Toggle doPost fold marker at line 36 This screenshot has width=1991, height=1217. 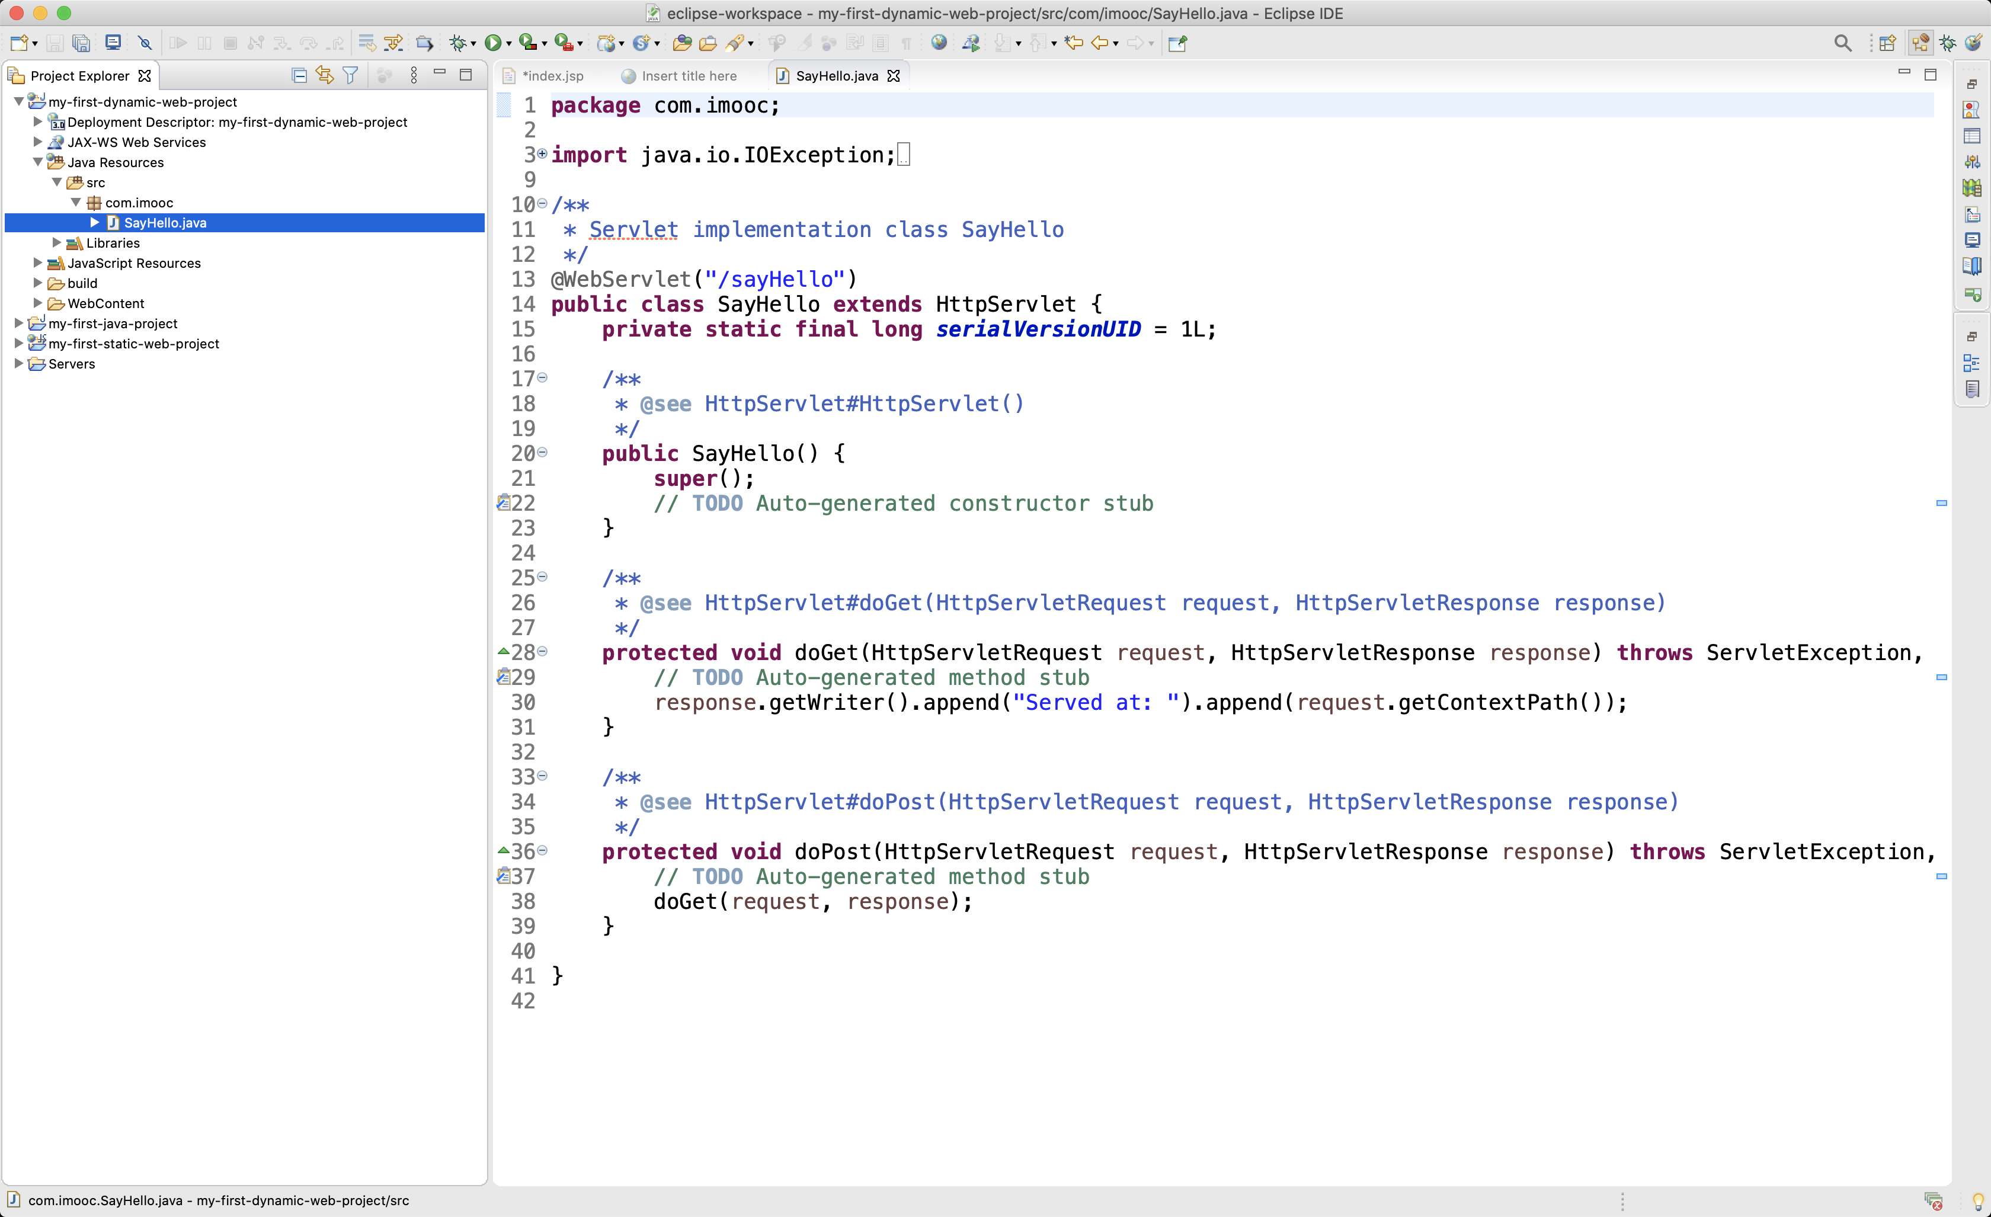coord(542,849)
